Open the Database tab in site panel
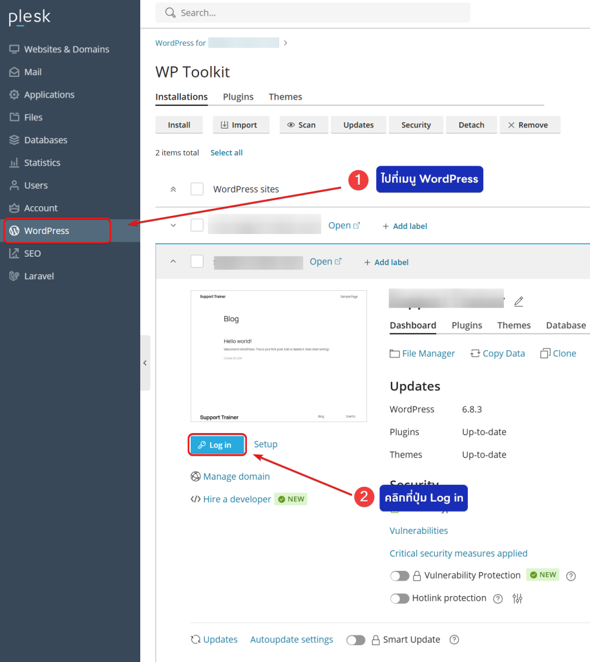The width and height of the screenshot is (590, 662). coord(565,325)
